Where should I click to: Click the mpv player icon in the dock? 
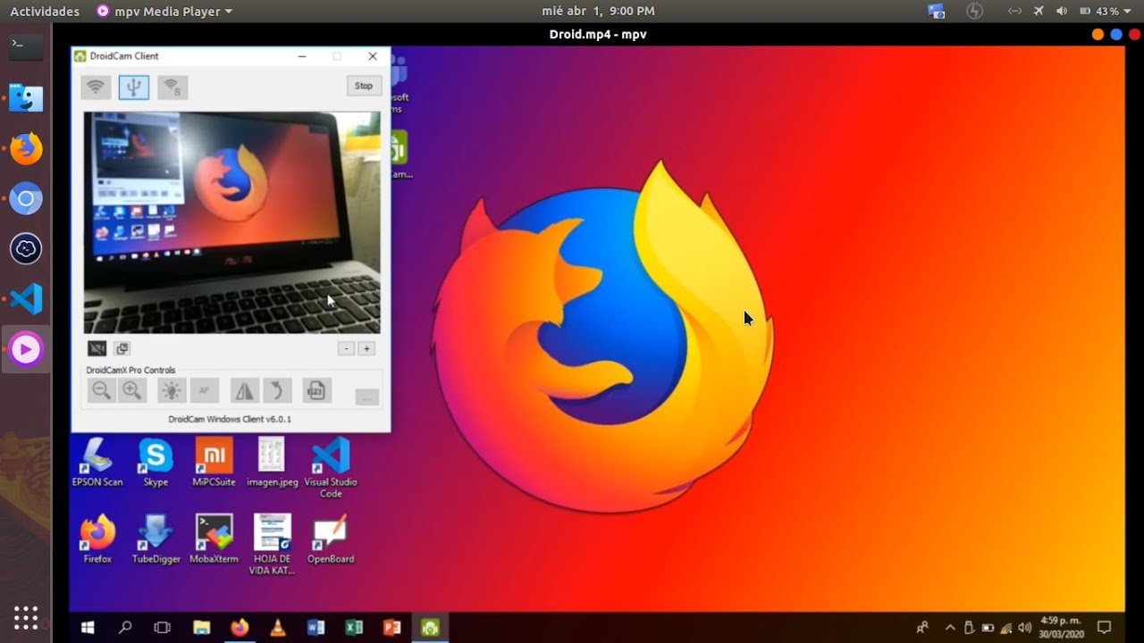click(26, 349)
